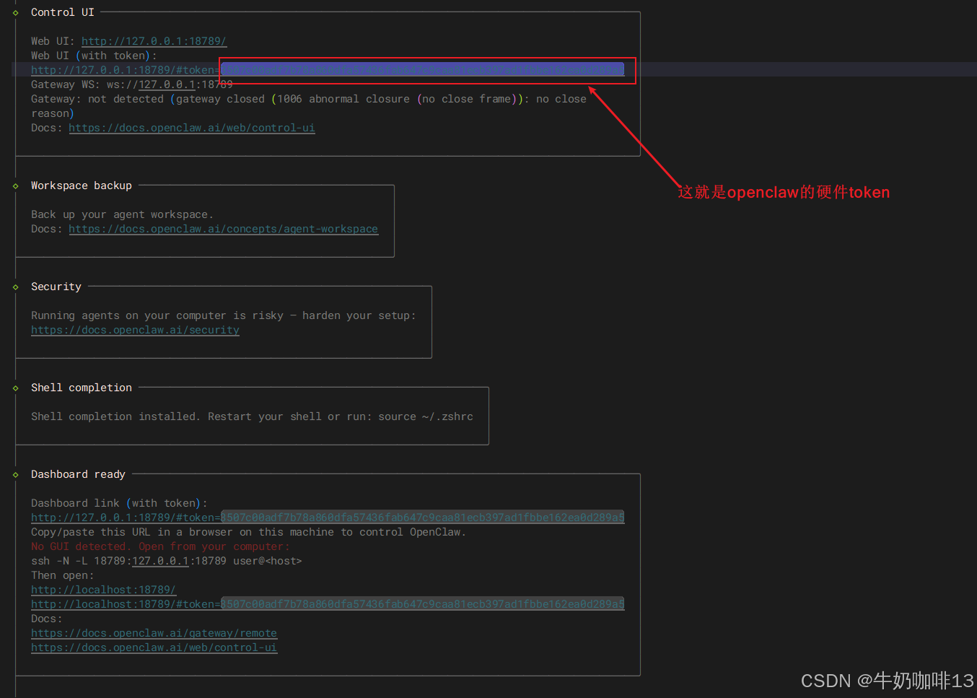977x698 pixels.
Task: Click the "Security" section heading
Action: [56, 287]
